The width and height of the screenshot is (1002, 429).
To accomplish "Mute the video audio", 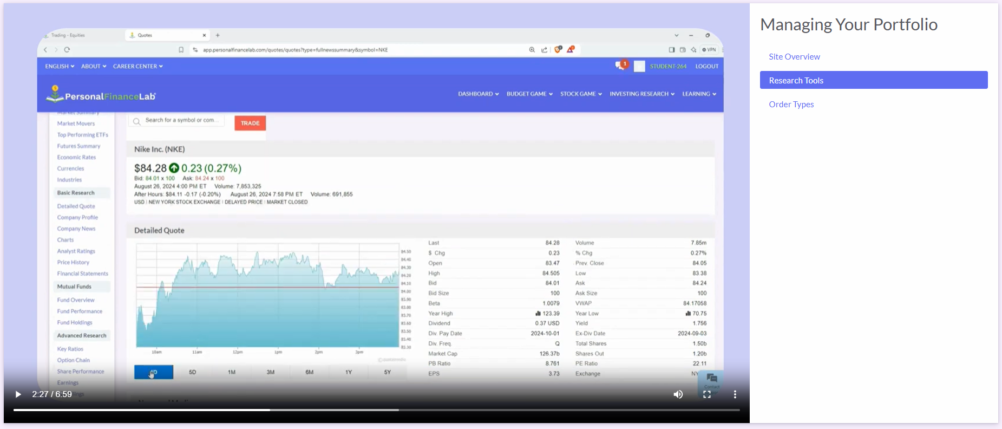I will tap(678, 394).
